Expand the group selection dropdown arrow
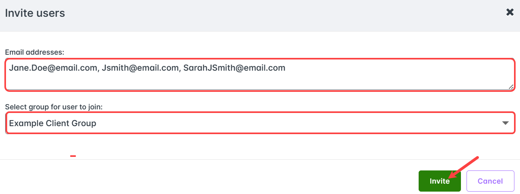This screenshot has width=520, height=194. coord(505,123)
